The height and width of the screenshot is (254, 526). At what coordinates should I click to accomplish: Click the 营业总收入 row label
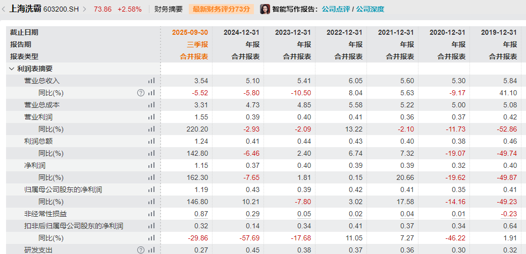pyautogui.click(x=42, y=81)
